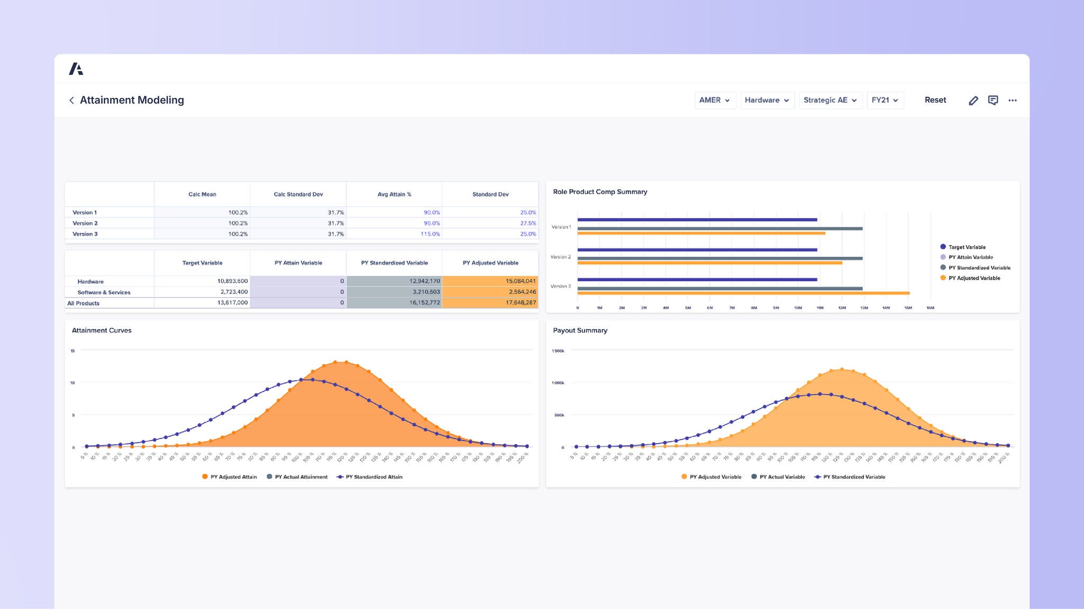Click the back chevron beside Attainment Modeling
Image resolution: width=1084 pixels, height=609 pixels.
tap(71, 100)
